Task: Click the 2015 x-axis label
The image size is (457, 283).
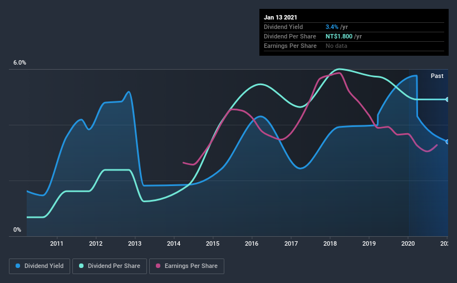Action: 213,243
